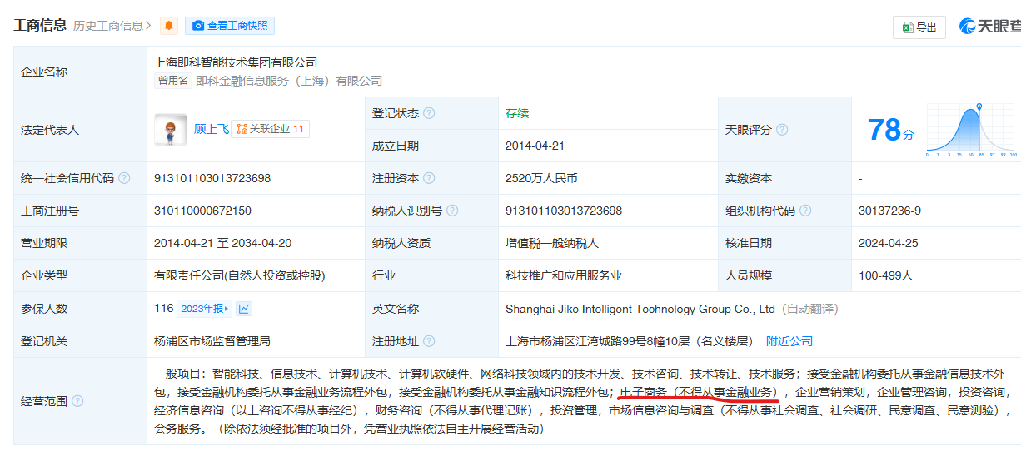Open 附近公司 nearby companies link
This screenshot has height=456, width=1021.
[789, 341]
